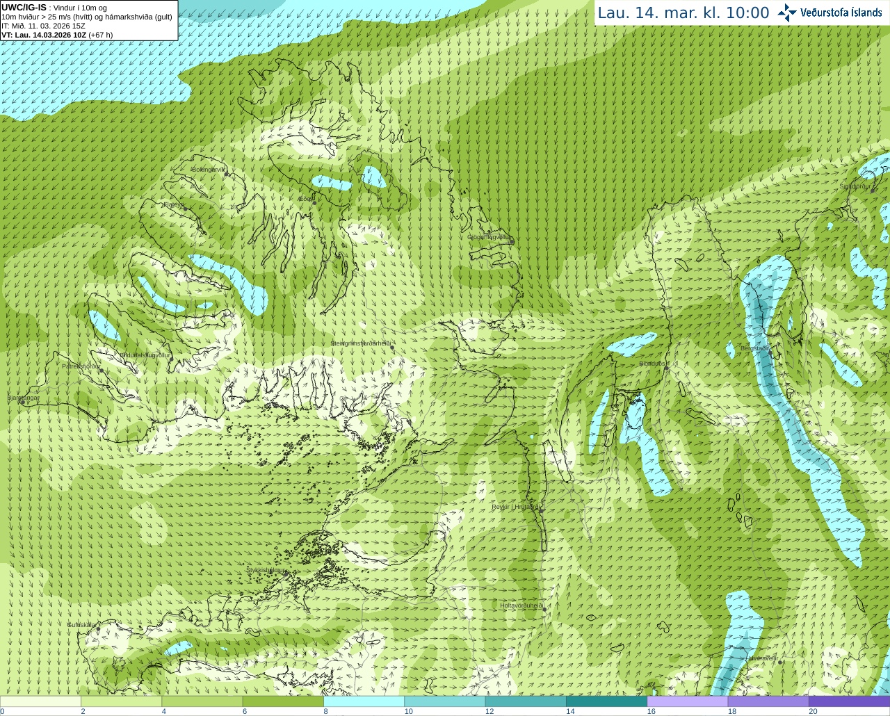Click the 'Steingrímsfjarðarheiði' place label

(x=360, y=343)
